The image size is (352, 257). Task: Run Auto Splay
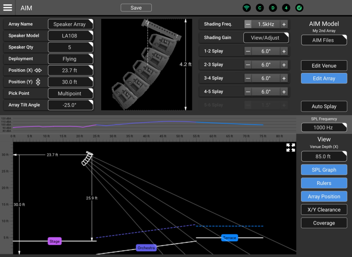[324, 107]
